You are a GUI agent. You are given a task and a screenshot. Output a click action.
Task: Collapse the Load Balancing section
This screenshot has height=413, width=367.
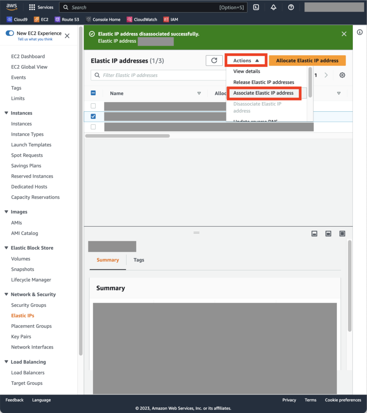click(x=6, y=362)
